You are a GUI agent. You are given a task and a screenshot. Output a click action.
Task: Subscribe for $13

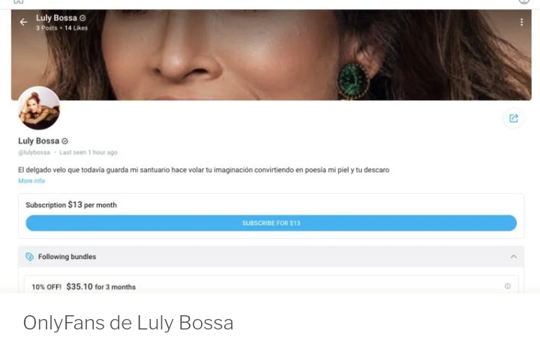[271, 223]
